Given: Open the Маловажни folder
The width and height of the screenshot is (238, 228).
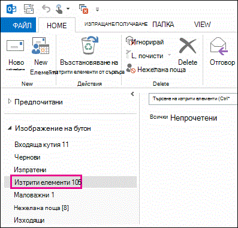Looking at the screenshot, I should (x=34, y=195).
